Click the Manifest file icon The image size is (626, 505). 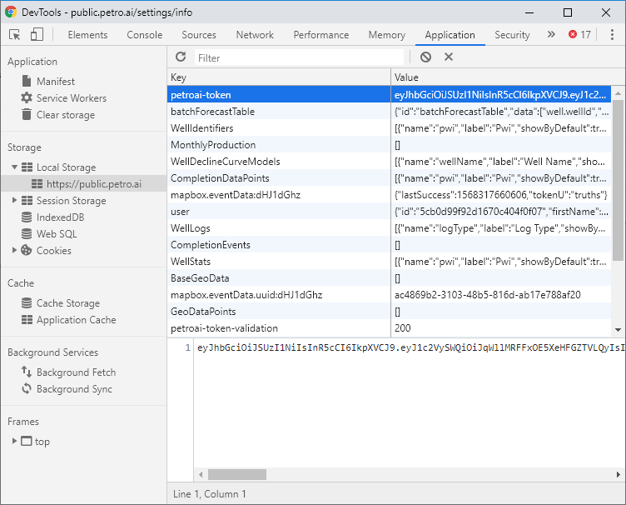27,81
